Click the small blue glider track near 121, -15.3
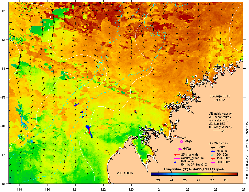 pos(77,105)
